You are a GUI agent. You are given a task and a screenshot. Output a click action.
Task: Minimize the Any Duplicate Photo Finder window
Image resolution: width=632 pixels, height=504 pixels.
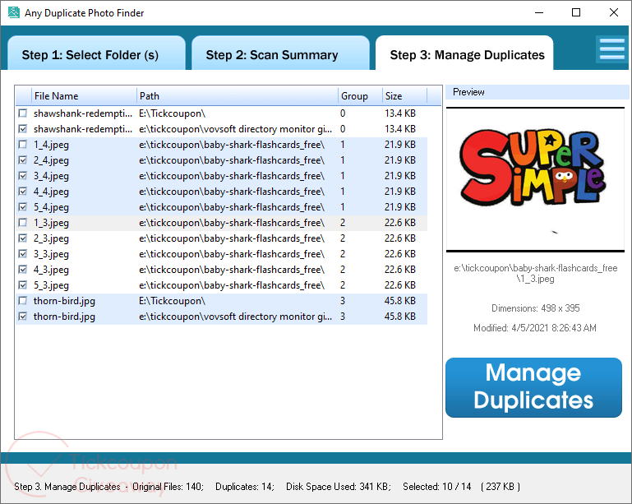(539, 13)
